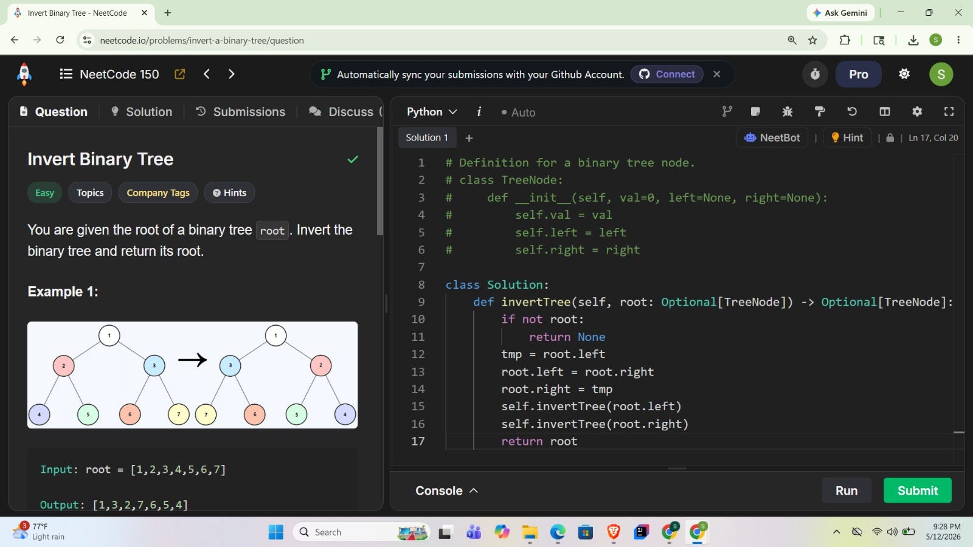Submit the solution

tap(918, 490)
